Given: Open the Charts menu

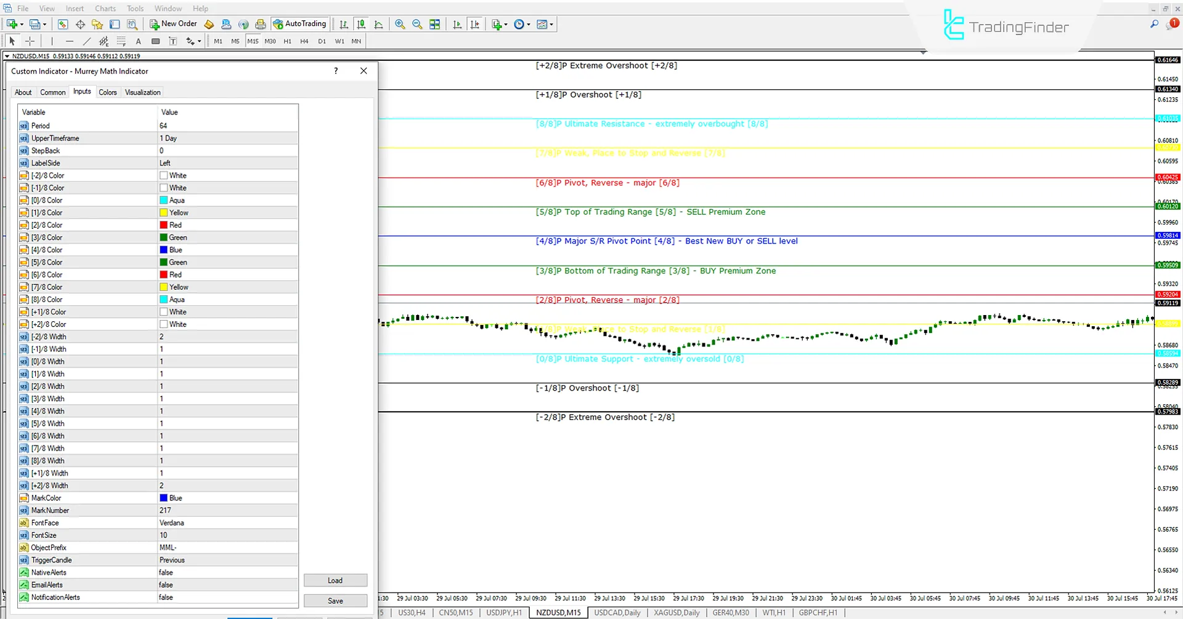Looking at the screenshot, I should (x=105, y=8).
